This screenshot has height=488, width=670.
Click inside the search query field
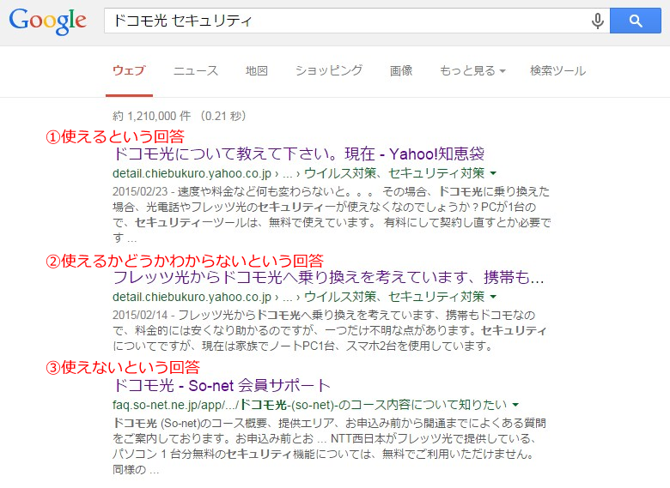click(x=346, y=21)
